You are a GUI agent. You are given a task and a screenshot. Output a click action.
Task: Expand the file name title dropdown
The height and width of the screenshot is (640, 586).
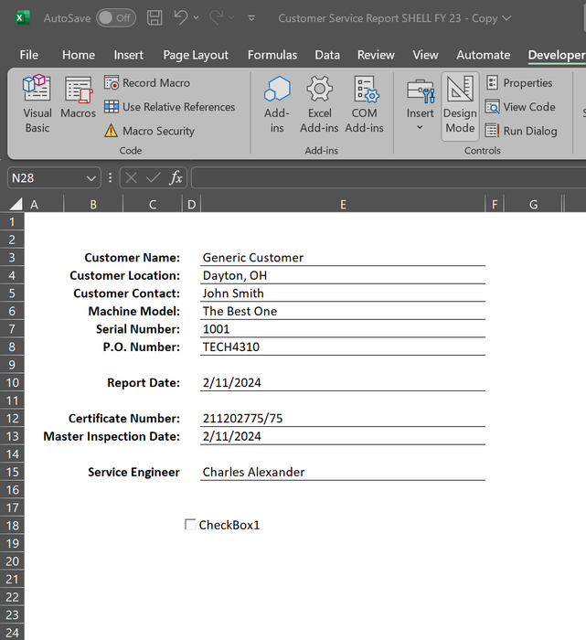(506, 18)
